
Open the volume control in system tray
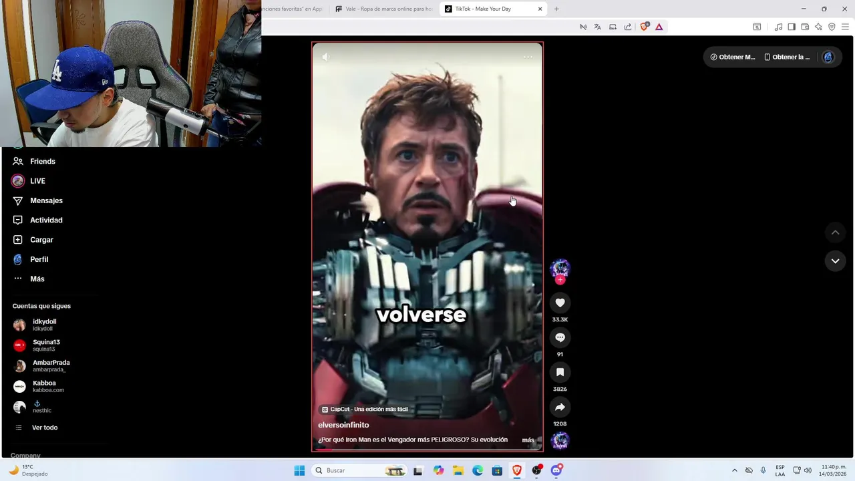(808, 470)
